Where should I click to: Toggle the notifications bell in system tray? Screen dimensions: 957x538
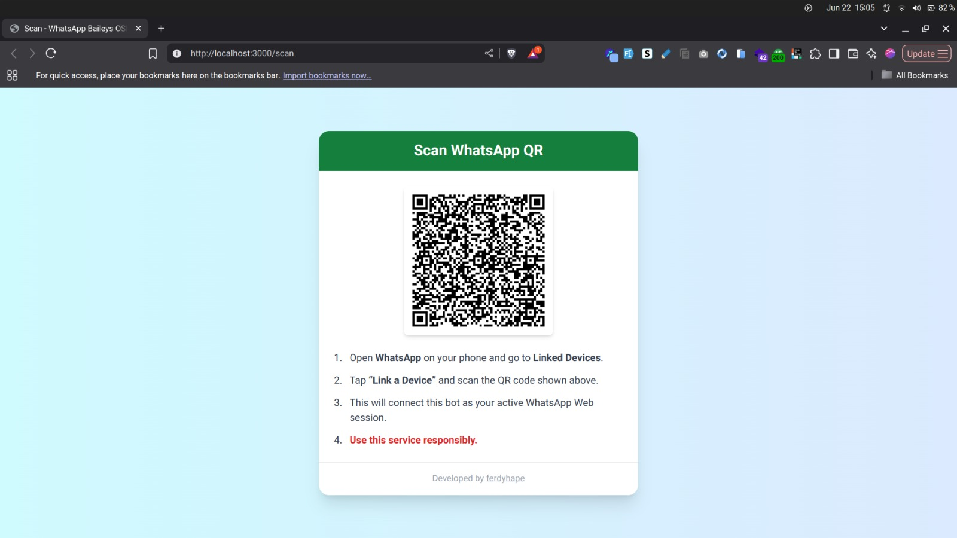(x=886, y=8)
